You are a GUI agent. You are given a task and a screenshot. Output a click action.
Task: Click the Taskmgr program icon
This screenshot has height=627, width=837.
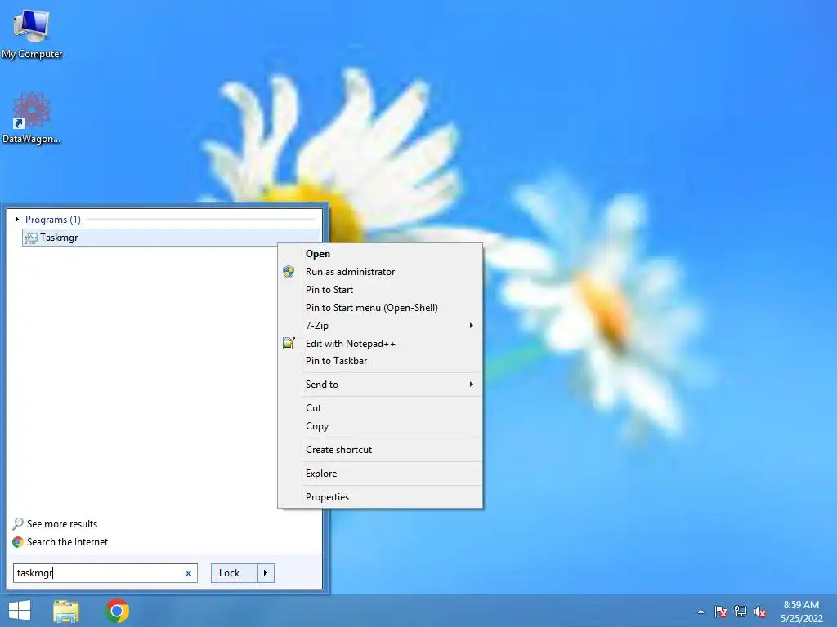point(31,238)
